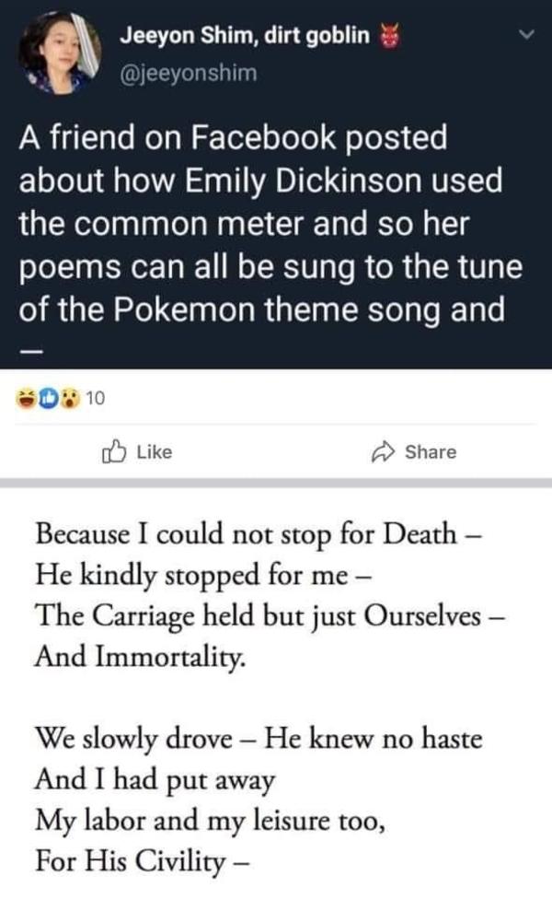
Task: Open the Jeeyon Shim, dirt goblin display name
Action: point(245,36)
